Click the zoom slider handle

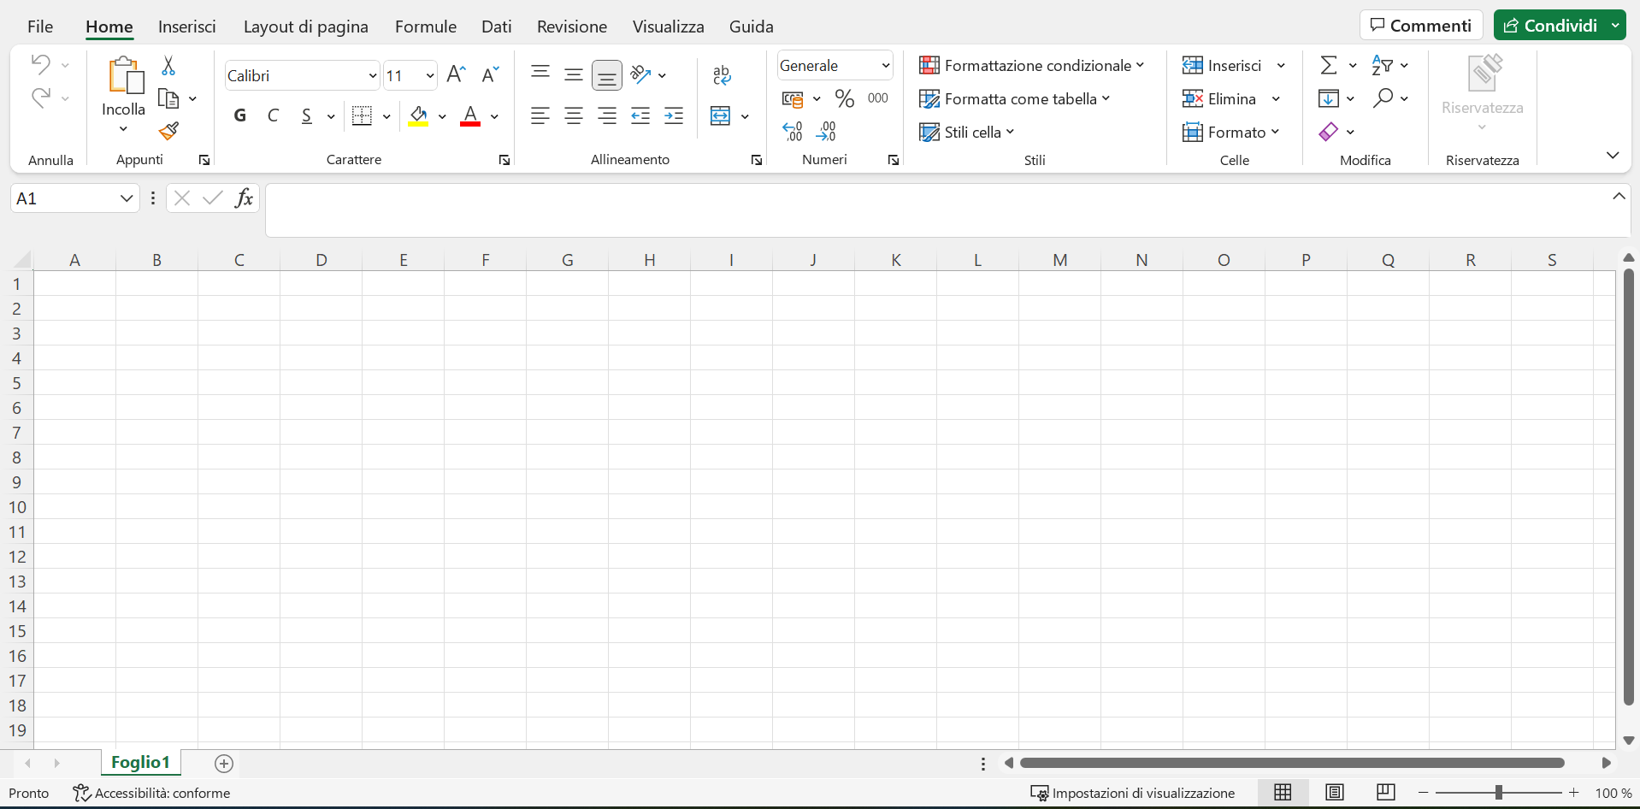[x=1498, y=793]
